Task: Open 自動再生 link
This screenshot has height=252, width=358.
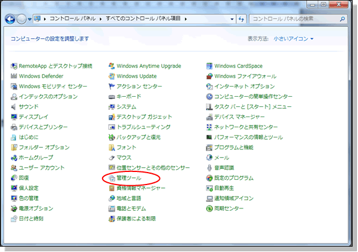Action: 224,188
